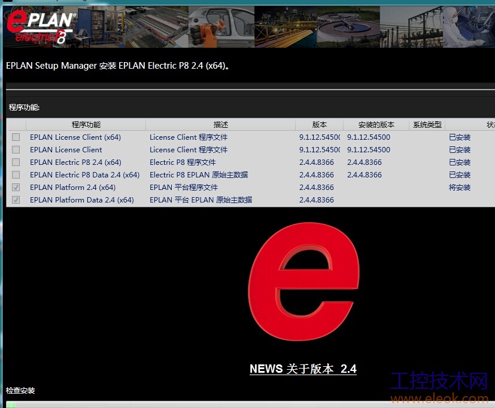Click 'EPLAN 平台程序文件' description
Image resolution: width=495 pixels, height=408 pixels.
(183, 188)
